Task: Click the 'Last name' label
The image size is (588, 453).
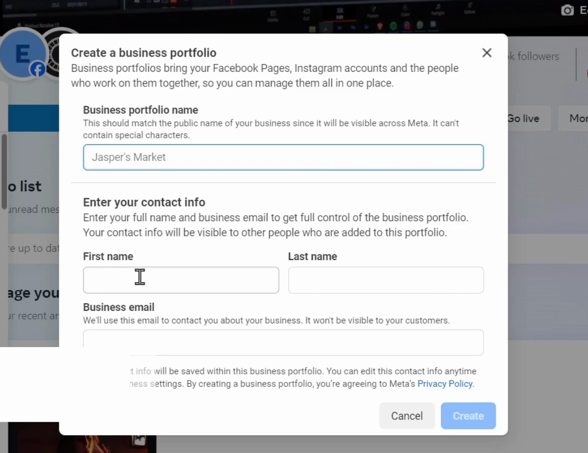Action: click(312, 256)
